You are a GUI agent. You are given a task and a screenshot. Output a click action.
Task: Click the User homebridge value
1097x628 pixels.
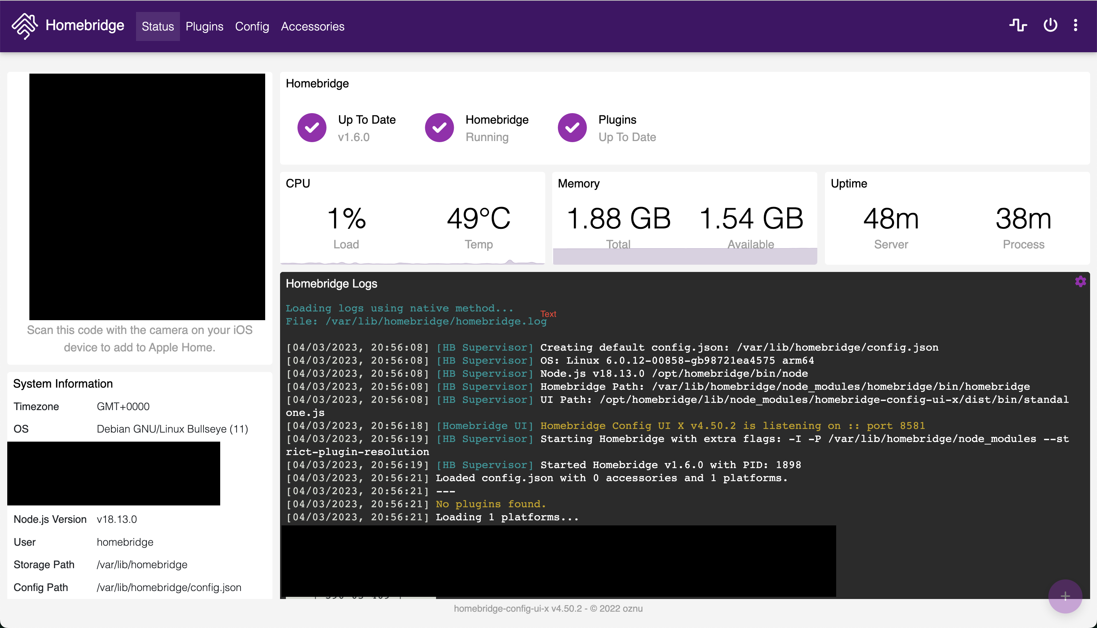(125, 542)
